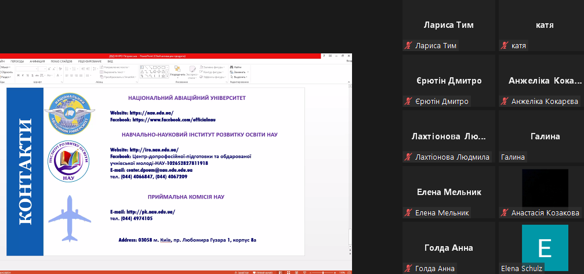This screenshot has height=274, width=584.
Task: Open the Выделить (Select) dropdown
Action: click(x=240, y=77)
